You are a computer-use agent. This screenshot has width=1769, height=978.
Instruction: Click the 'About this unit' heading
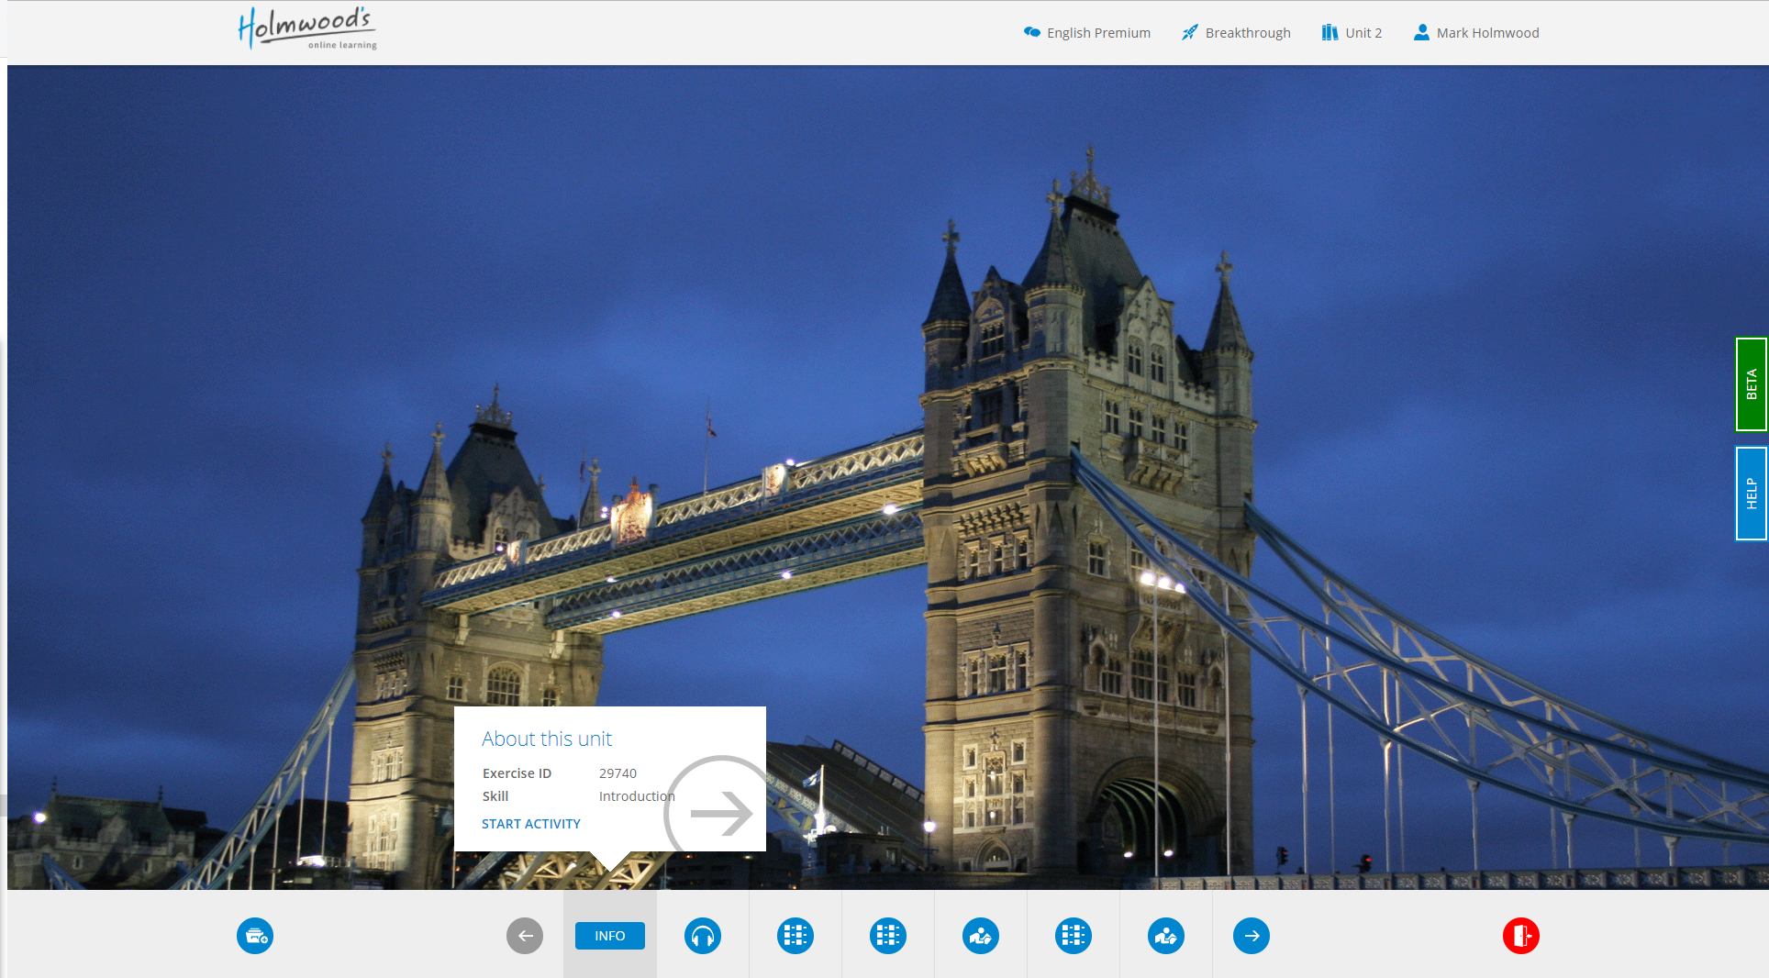click(x=547, y=739)
